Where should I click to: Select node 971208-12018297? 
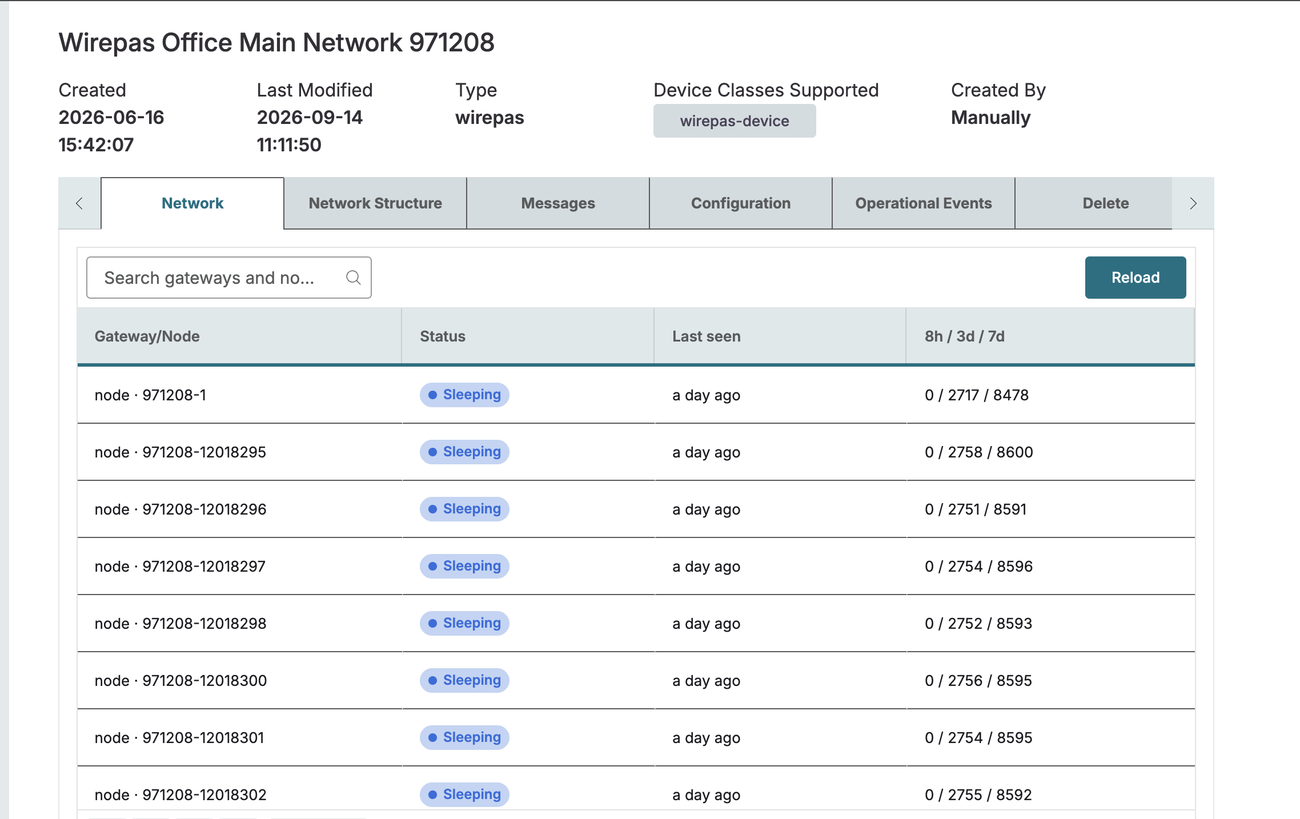[636, 567]
